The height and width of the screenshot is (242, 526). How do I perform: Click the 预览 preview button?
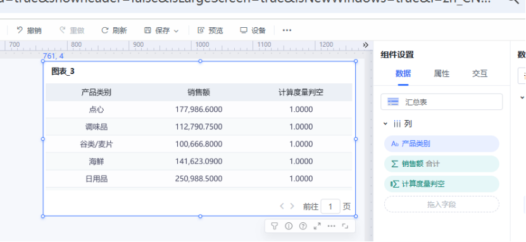[210, 30]
